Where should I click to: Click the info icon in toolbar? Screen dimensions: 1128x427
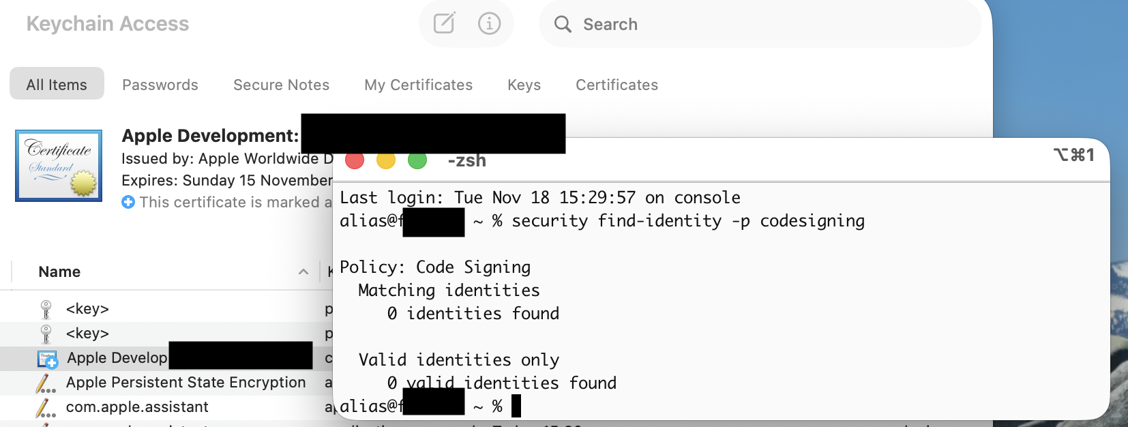tap(489, 24)
